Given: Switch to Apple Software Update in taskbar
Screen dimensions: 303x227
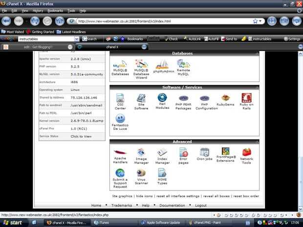Looking at the screenshot, I should click(162, 223).
